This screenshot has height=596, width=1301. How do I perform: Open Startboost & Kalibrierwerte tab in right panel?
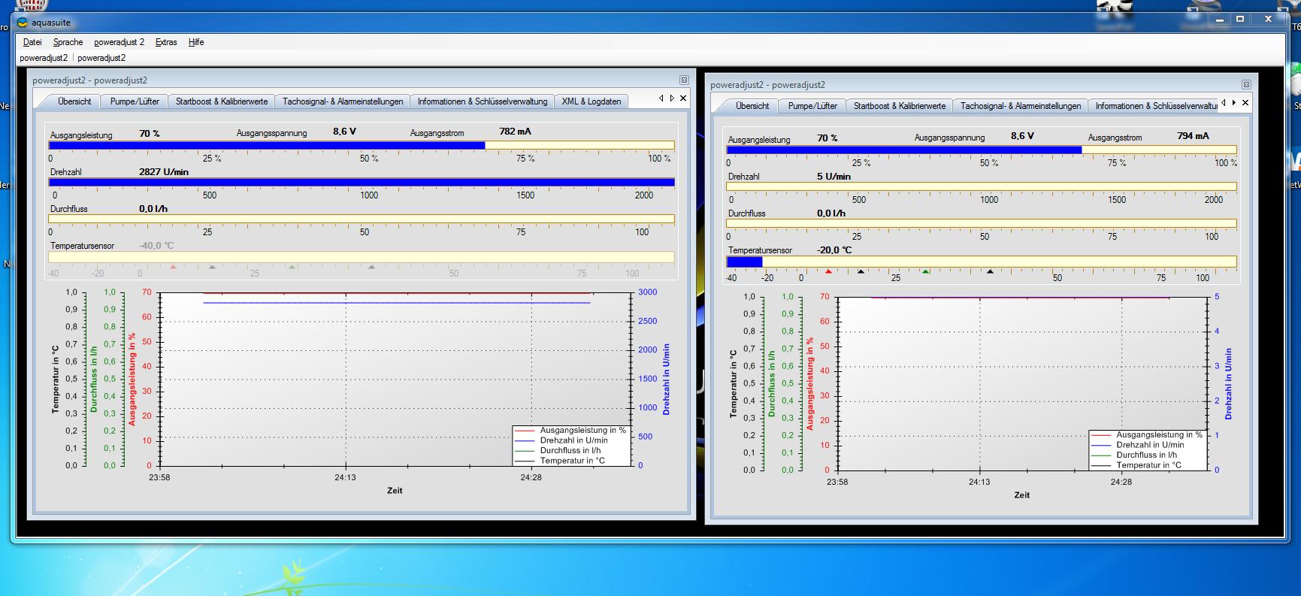tap(899, 106)
